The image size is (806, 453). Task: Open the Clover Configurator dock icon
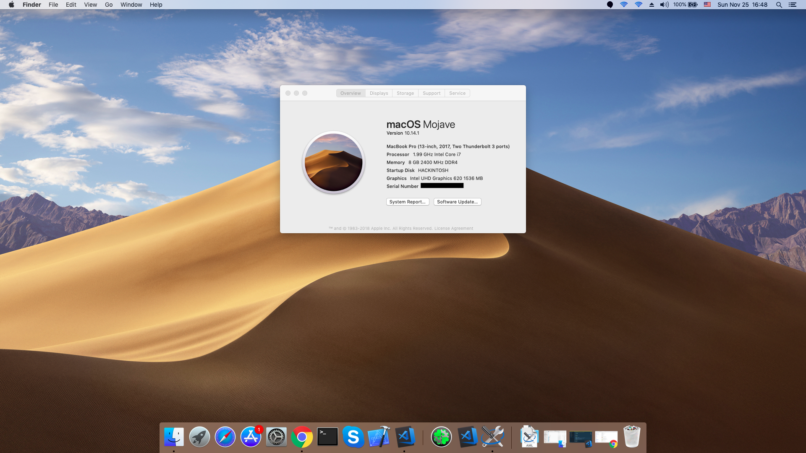point(441,437)
